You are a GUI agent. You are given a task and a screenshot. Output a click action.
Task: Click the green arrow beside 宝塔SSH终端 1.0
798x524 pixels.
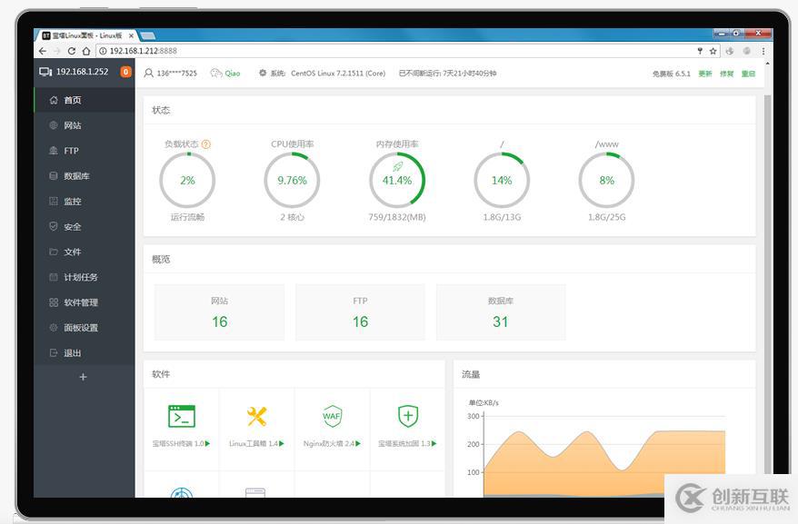click(x=207, y=443)
